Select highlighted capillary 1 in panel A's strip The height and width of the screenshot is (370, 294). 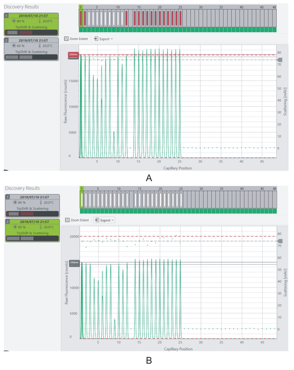coord(81,18)
